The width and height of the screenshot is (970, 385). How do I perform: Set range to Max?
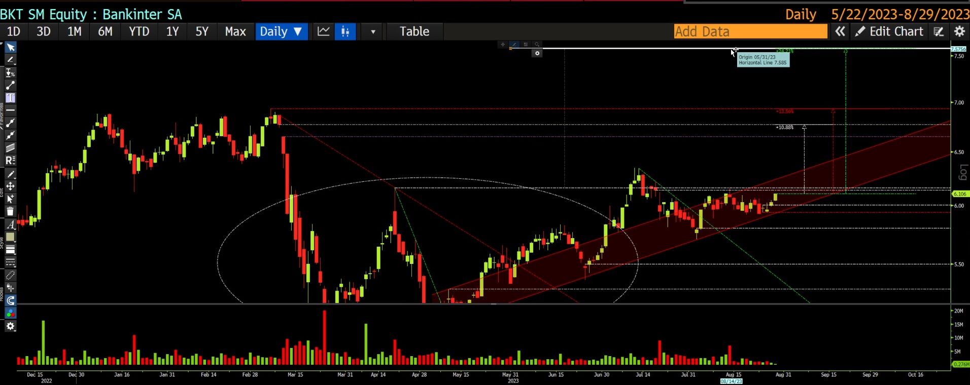coord(235,31)
